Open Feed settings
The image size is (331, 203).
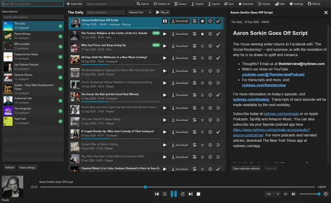28,168
